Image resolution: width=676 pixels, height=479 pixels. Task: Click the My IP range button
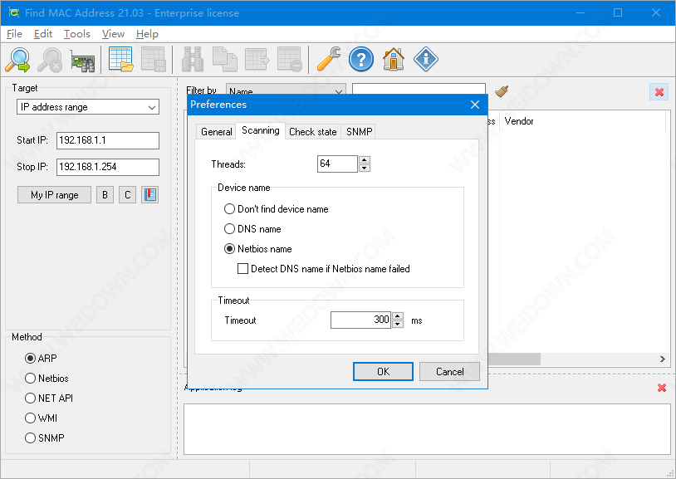point(54,195)
